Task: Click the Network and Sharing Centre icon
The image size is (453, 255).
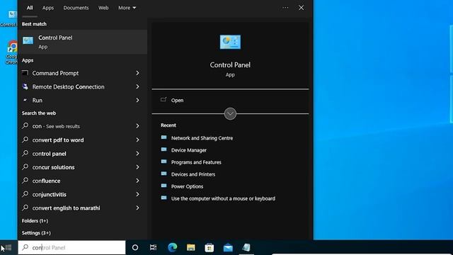Action: coord(164,137)
